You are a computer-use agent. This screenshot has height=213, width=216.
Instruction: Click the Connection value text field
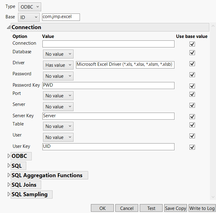108,44
